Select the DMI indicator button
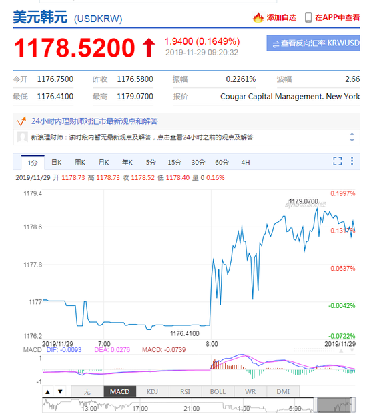The height and width of the screenshot is (416, 367). click(x=283, y=391)
